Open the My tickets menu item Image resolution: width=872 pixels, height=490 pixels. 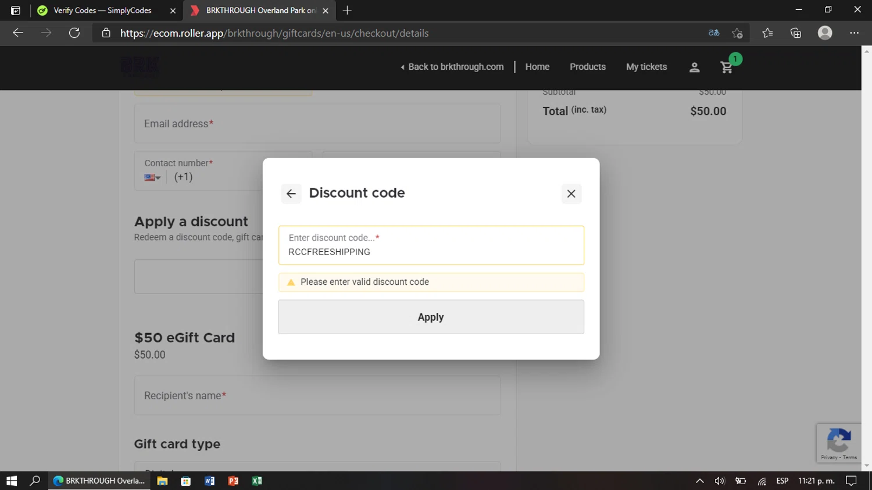(x=646, y=67)
